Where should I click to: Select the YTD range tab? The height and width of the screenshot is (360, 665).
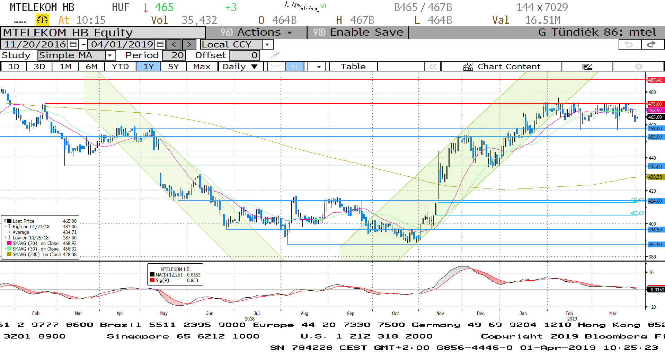tap(120, 67)
